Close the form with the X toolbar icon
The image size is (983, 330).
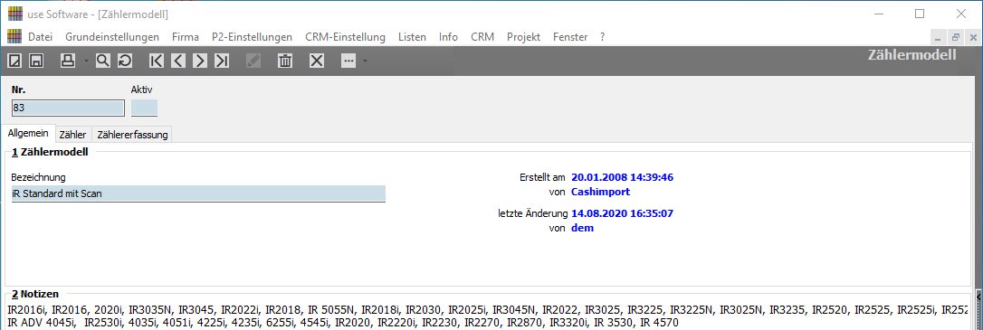point(317,61)
